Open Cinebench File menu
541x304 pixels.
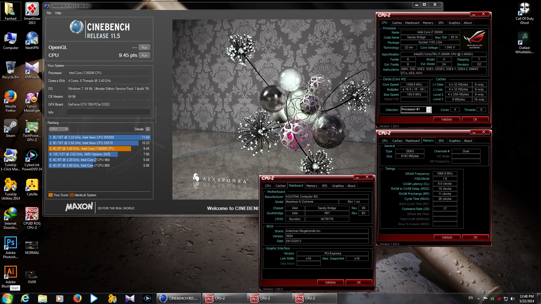coord(49,13)
